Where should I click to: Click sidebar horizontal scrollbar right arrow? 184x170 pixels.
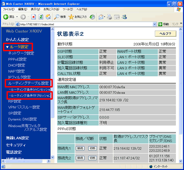click(49, 161)
